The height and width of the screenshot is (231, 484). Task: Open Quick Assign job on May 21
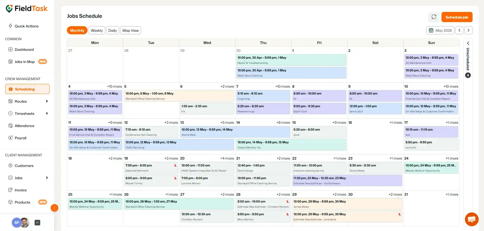click(x=263, y=168)
